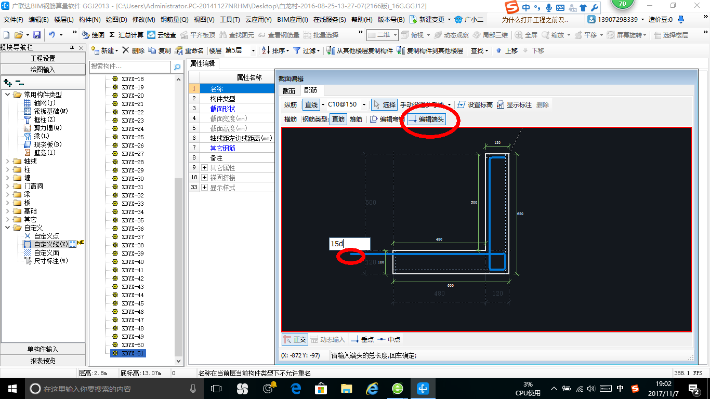Run 汇总计算 summary calculation
710x399 pixels.
coord(126,35)
